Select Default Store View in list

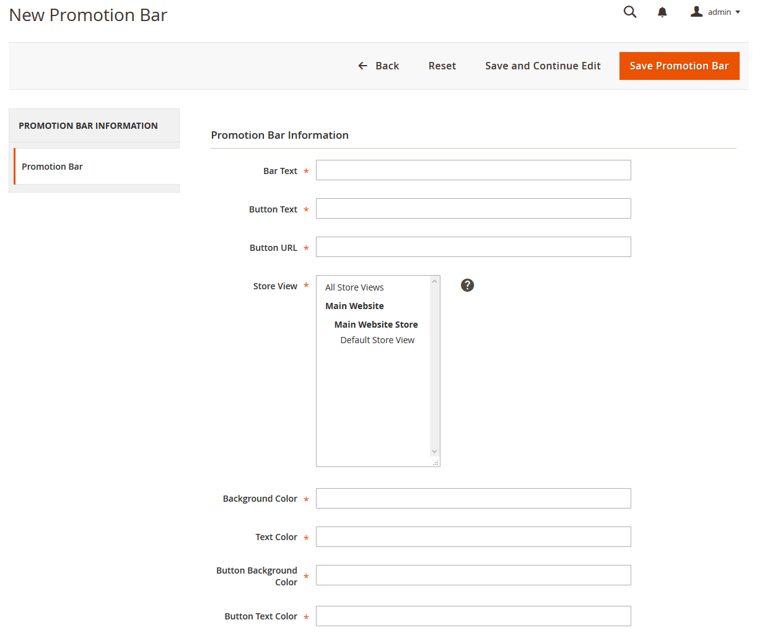tap(377, 340)
